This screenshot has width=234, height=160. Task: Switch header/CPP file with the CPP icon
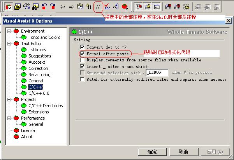(x=26, y=7)
